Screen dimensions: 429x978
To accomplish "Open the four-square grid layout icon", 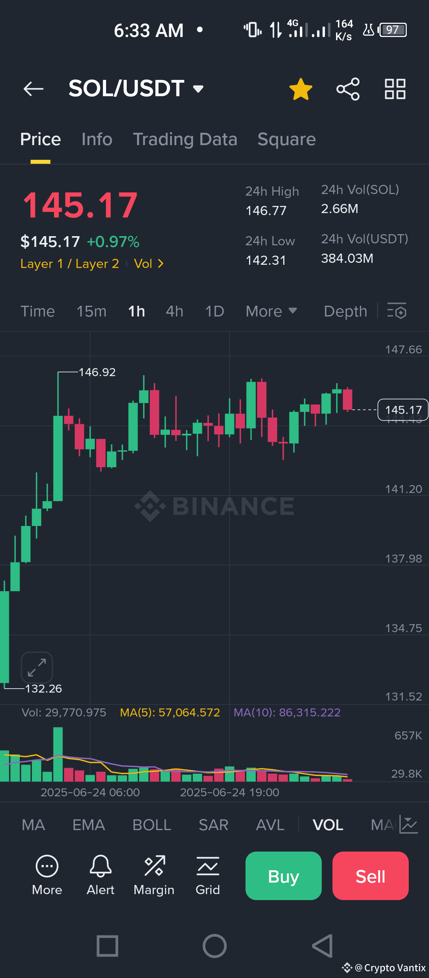I will tap(395, 89).
